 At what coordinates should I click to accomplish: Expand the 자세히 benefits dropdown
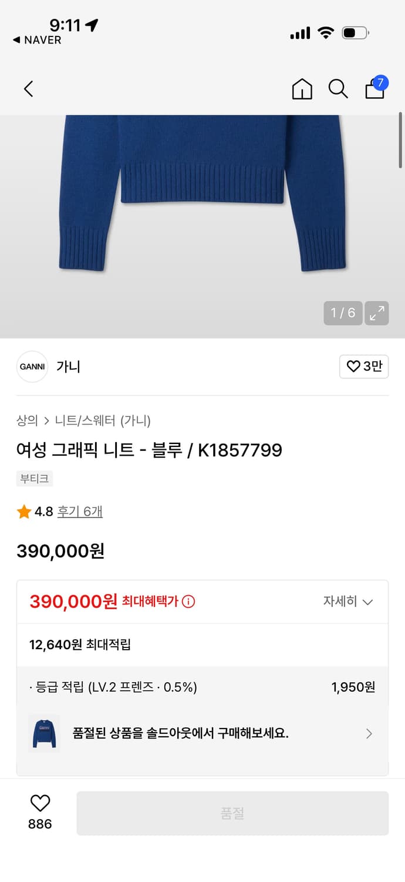(x=352, y=602)
